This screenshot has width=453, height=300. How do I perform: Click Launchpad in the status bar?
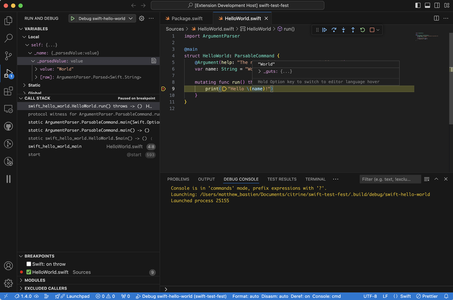point(72,296)
